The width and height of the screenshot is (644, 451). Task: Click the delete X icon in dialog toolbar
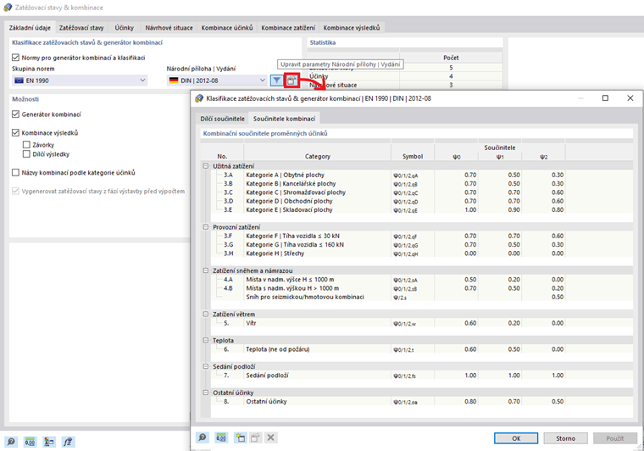(270, 437)
